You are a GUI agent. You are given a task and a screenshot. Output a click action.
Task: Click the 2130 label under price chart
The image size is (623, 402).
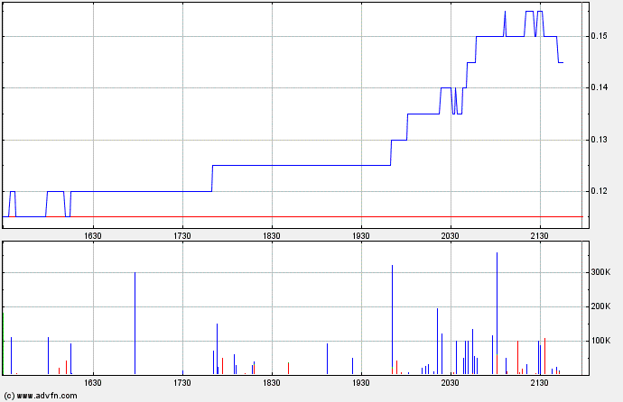coord(540,236)
